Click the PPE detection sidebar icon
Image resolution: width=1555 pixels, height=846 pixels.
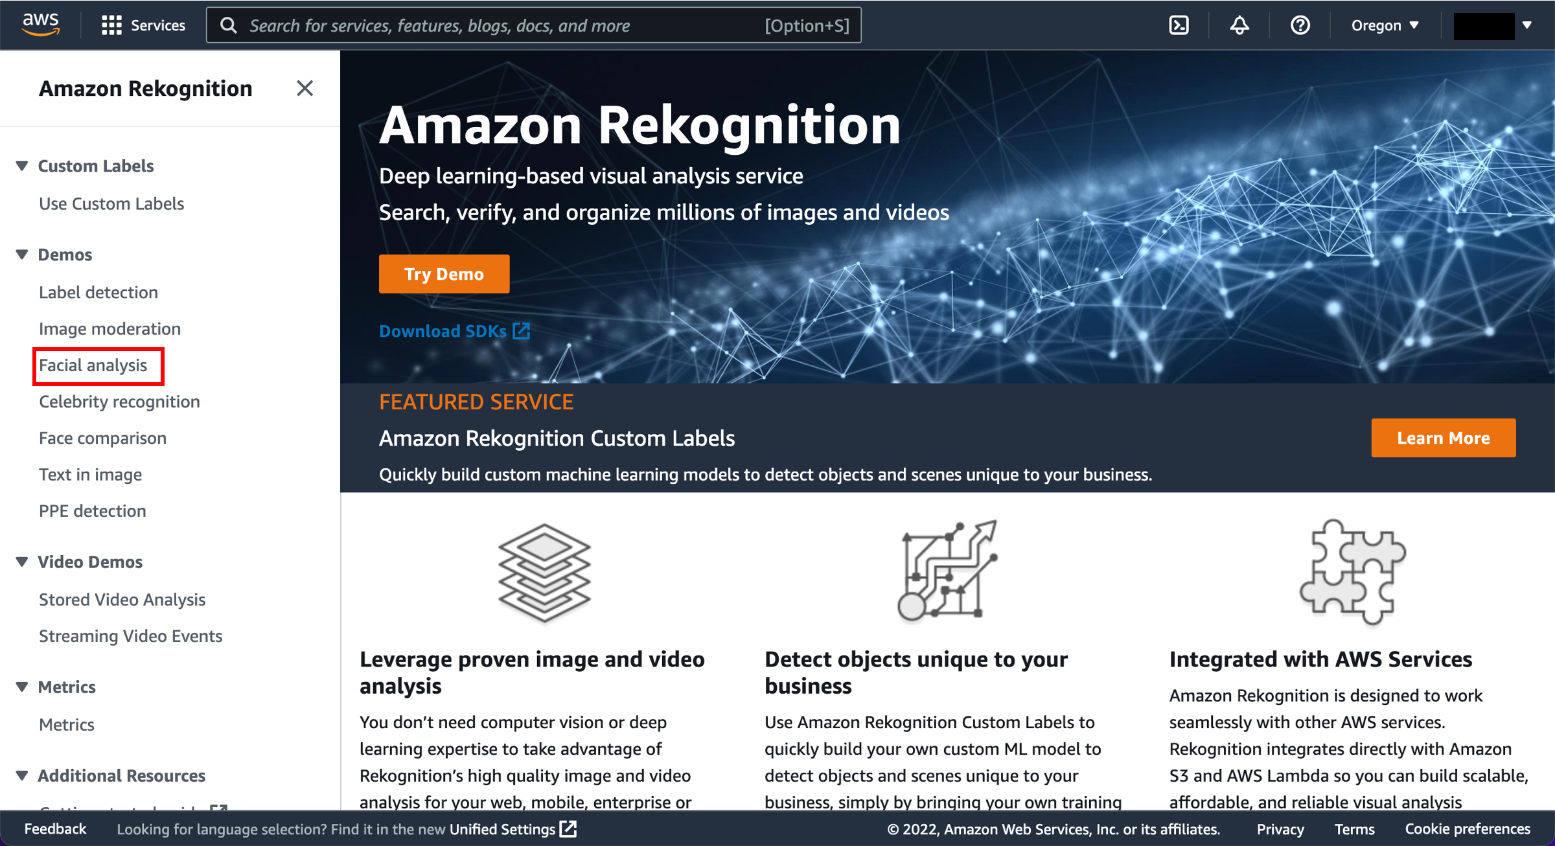94,512
